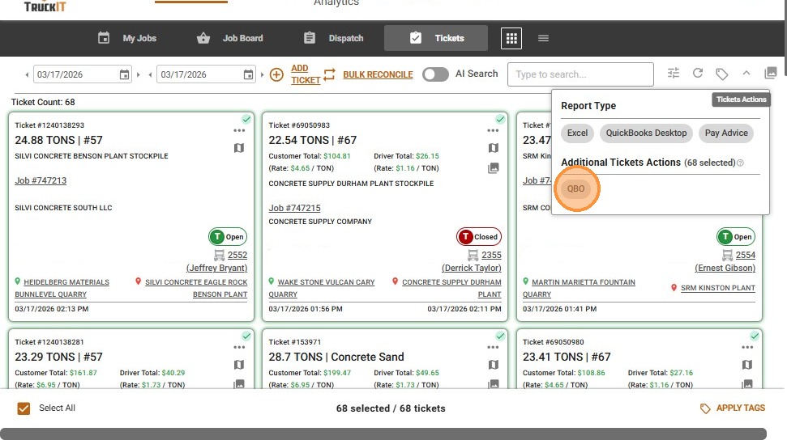
Task: Click the Add Ticket plus icon
Action: (276, 74)
